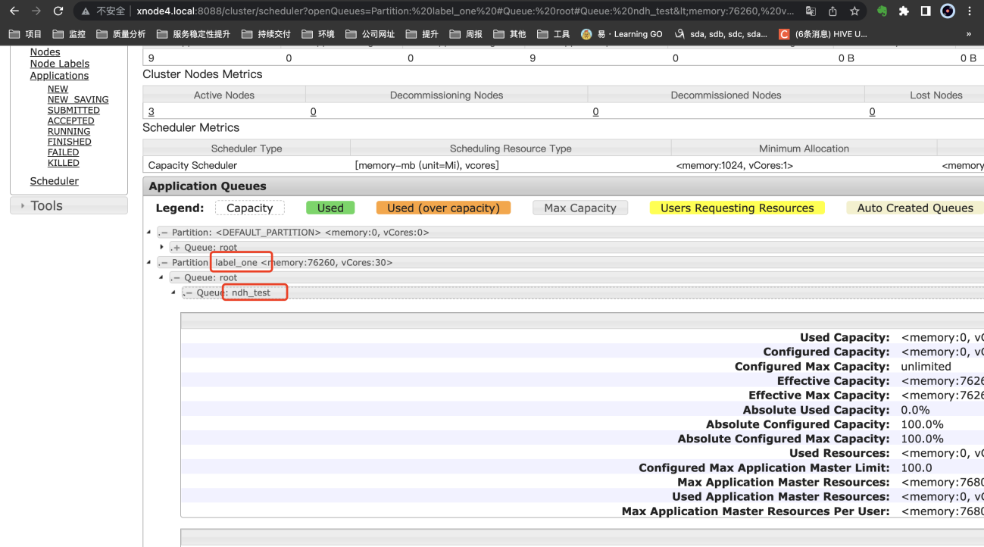Open the Chrome three-dot menu
This screenshot has height=547, width=984.
click(x=970, y=11)
